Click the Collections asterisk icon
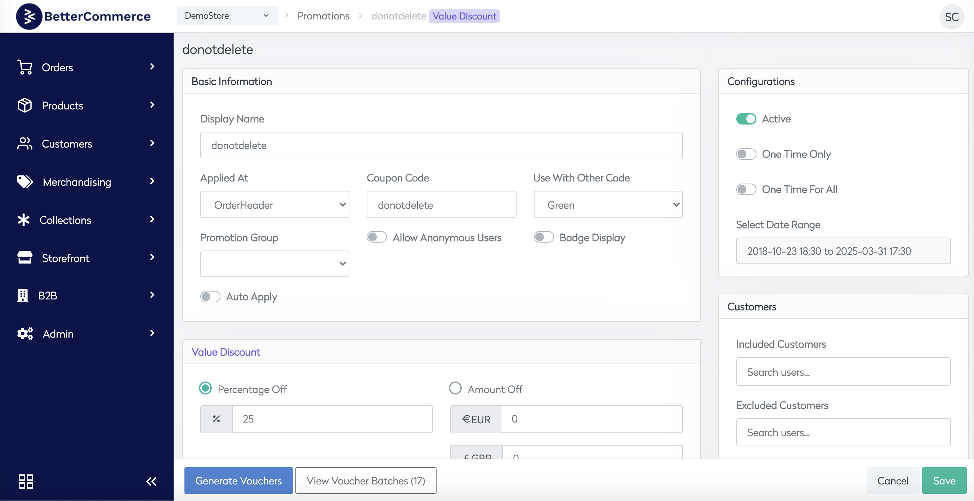 (x=24, y=220)
